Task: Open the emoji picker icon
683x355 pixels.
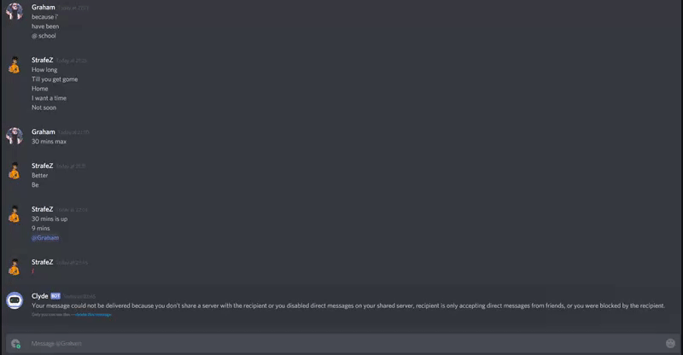Action: point(670,343)
